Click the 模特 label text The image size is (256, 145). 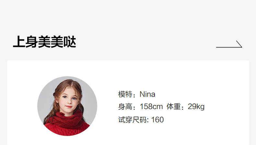coord(125,94)
